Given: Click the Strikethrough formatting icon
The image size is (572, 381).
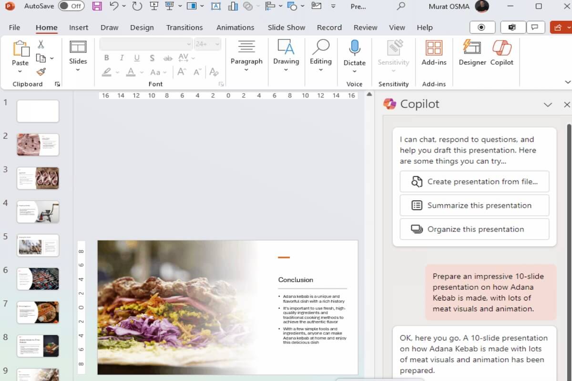Looking at the screenshot, I should coord(167,58).
